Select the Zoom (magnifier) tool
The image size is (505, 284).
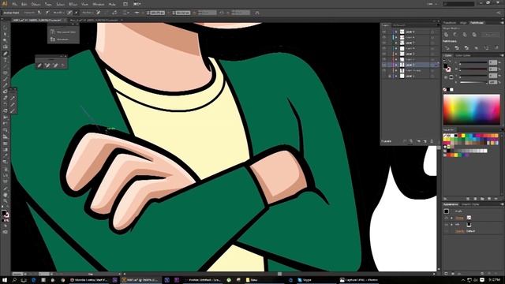click(5, 201)
